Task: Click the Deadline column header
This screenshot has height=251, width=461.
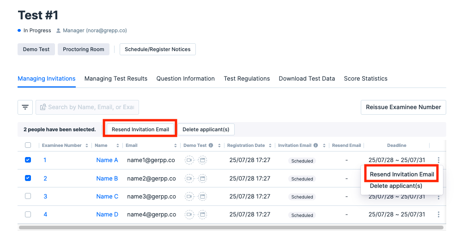Action: [x=397, y=146]
